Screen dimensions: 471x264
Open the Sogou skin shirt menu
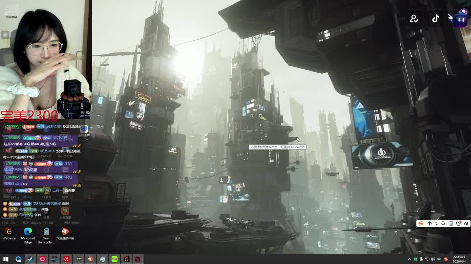(x=458, y=224)
